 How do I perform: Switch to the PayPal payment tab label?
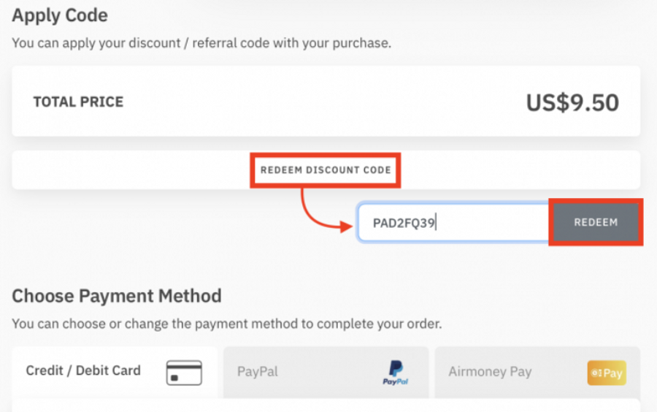(x=258, y=371)
